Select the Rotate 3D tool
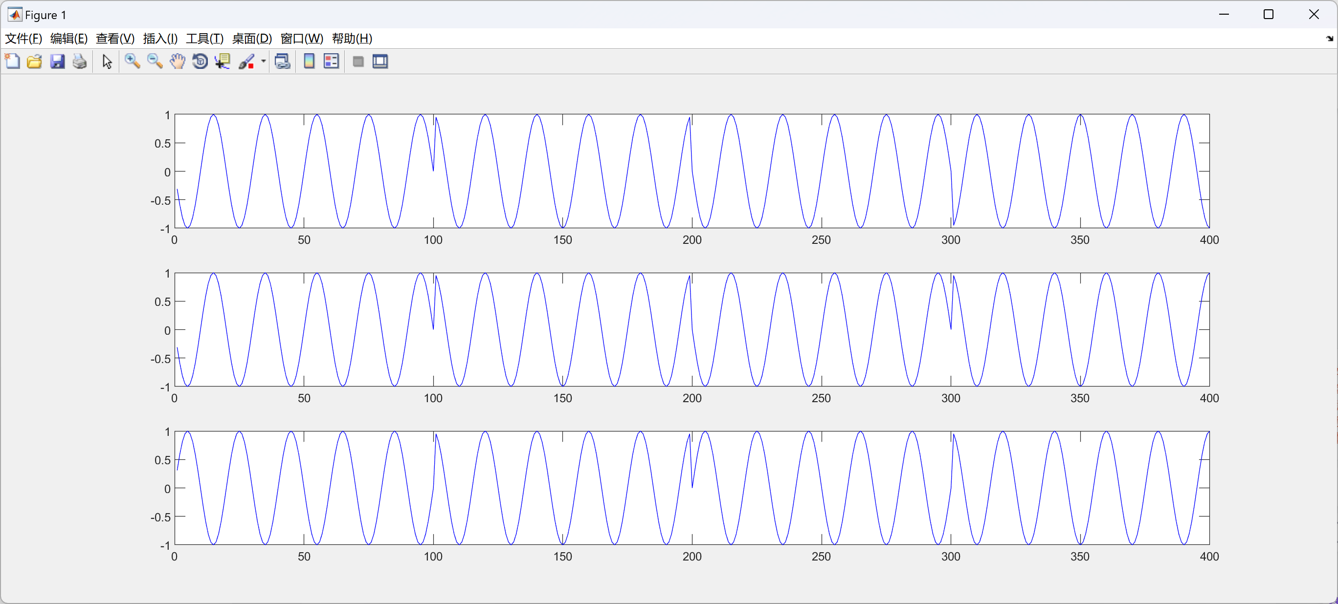The height and width of the screenshot is (604, 1338). click(200, 61)
